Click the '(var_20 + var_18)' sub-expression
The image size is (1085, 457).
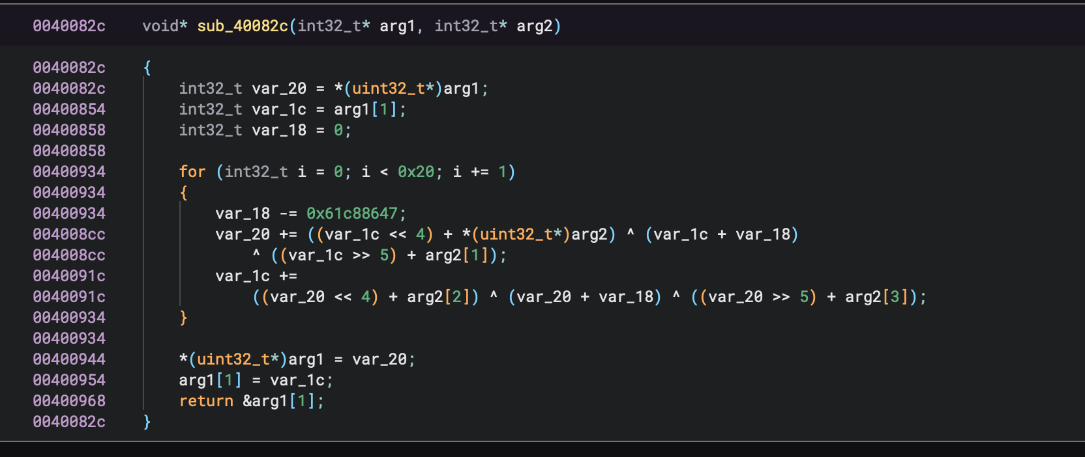point(585,297)
